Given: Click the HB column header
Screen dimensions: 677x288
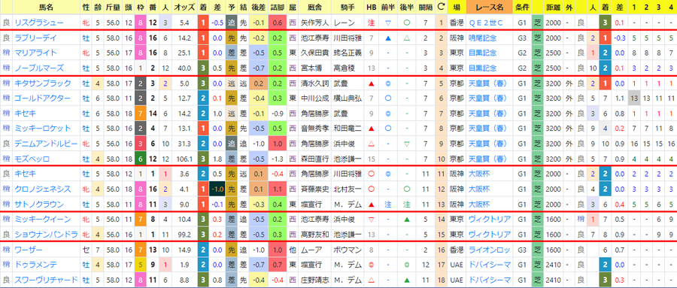Looking at the screenshot, I should pos(371,8).
